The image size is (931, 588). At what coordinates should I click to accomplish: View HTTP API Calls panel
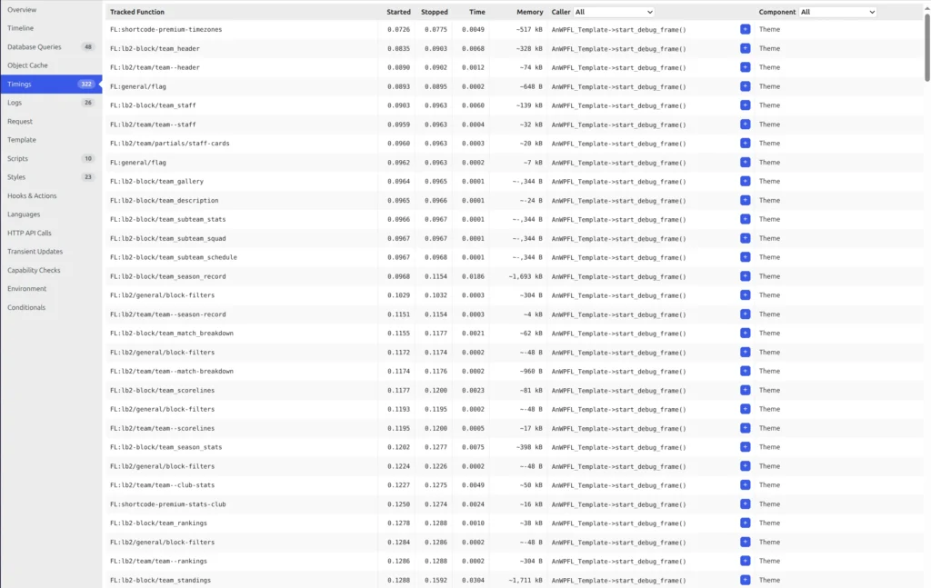click(51, 233)
